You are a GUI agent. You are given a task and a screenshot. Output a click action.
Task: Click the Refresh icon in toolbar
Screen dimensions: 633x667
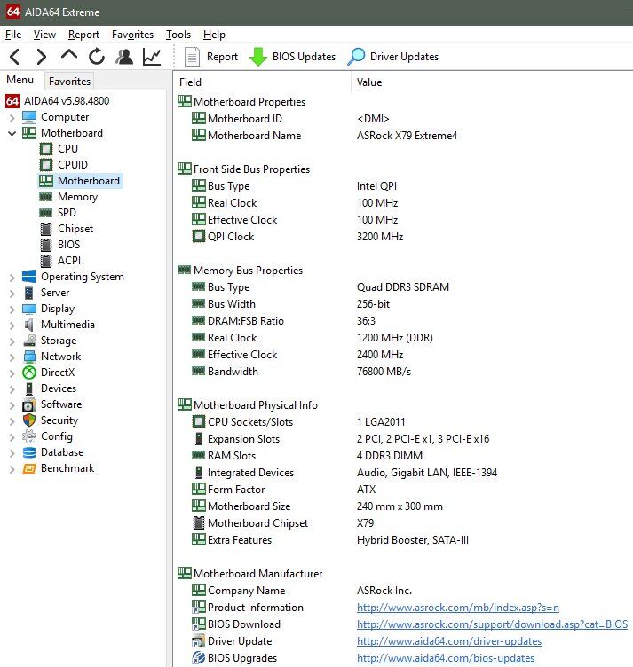[x=97, y=57]
